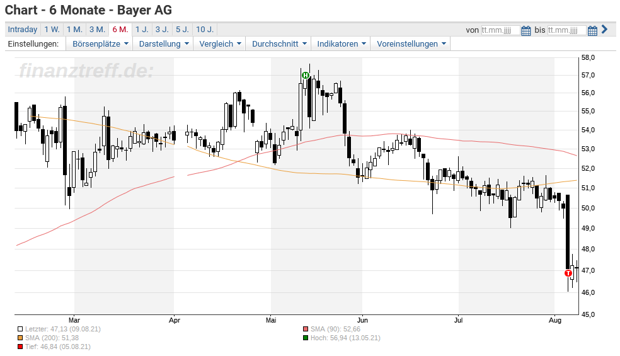Click the 'SMA (90): 52,66' legend text
This screenshot has height=356, width=620.
[335, 329]
